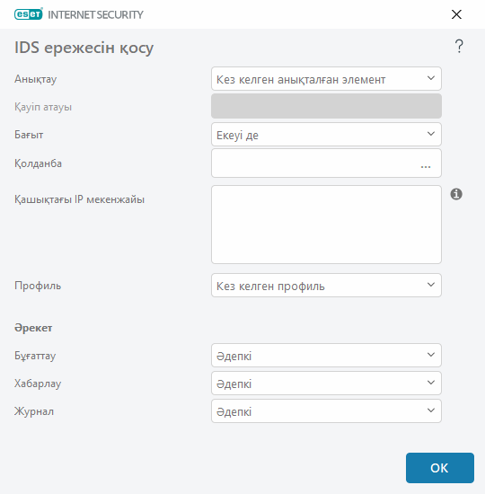Click the disabled Қауіп атауы field

(326, 106)
